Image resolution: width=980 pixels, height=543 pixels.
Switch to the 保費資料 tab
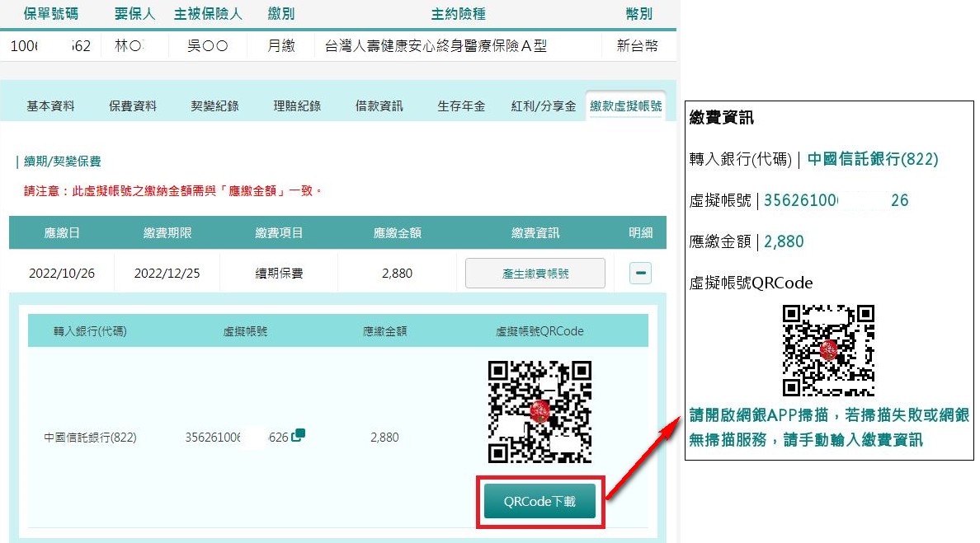[133, 106]
